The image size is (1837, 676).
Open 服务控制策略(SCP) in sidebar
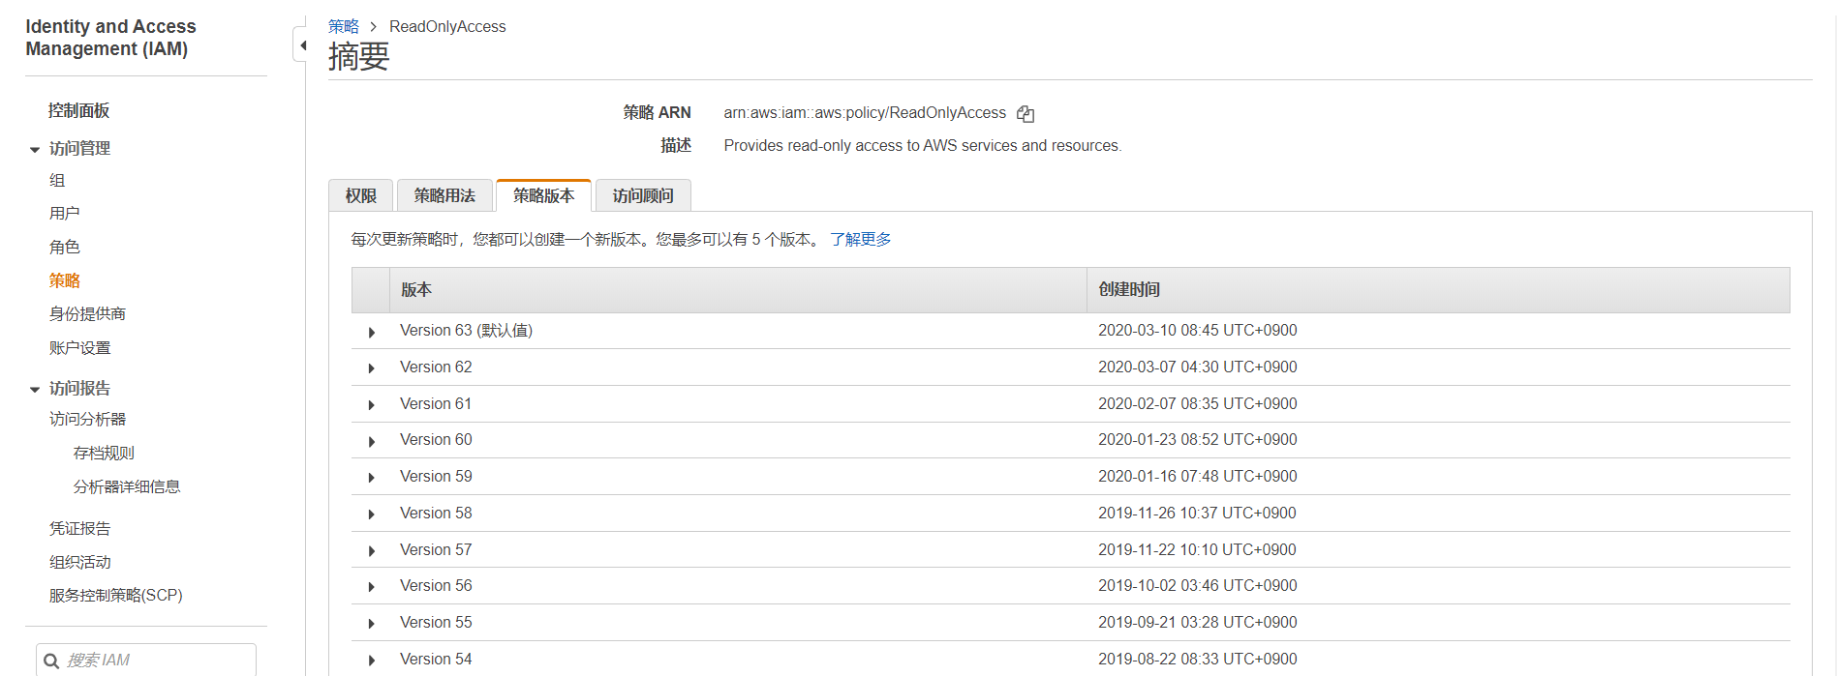(115, 595)
